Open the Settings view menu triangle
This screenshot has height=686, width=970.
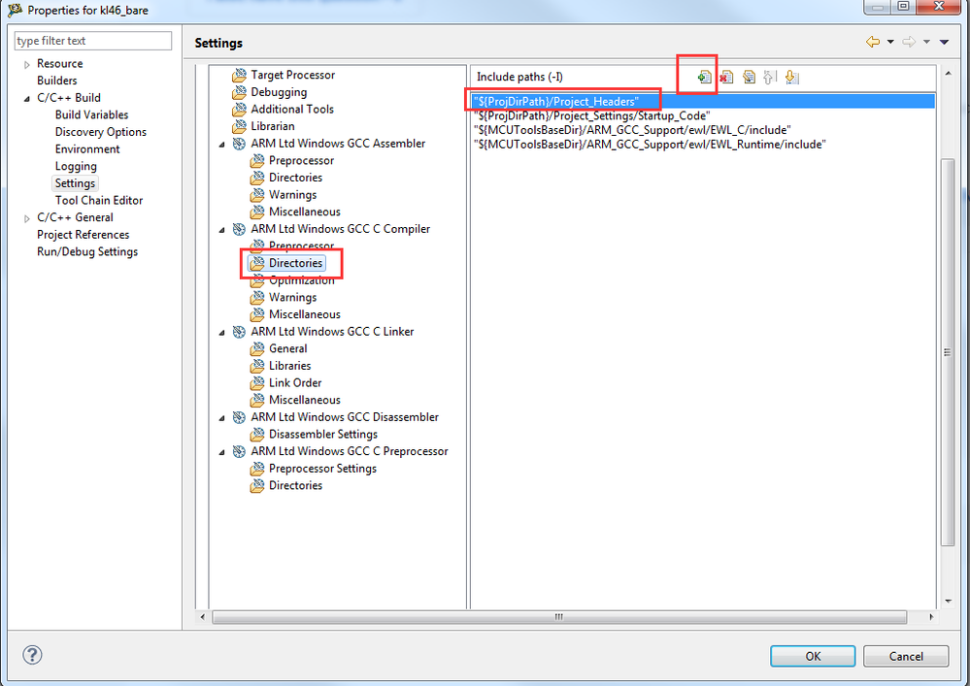(944, 42)
